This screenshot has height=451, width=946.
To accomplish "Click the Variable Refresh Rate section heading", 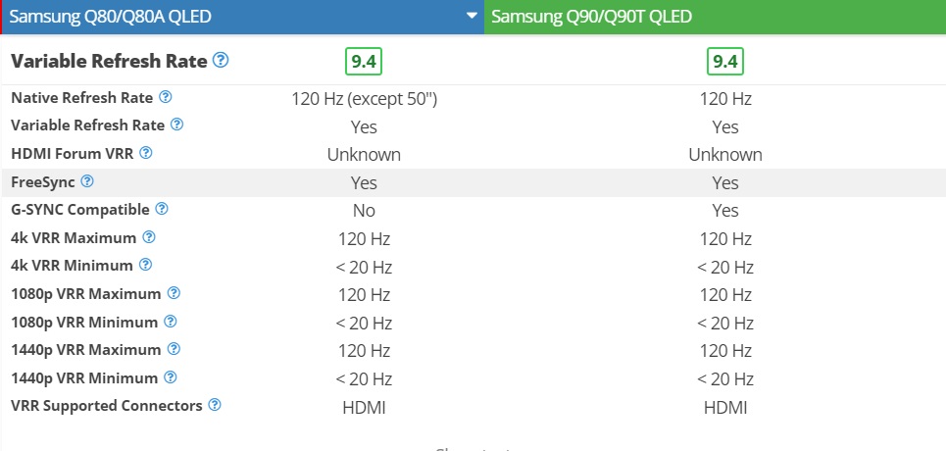I will (x=109, y=61).
